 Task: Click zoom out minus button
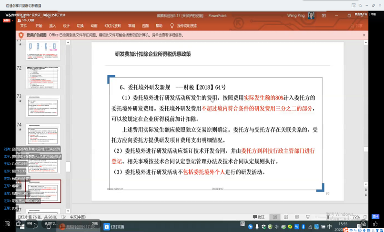pos(316,217)
